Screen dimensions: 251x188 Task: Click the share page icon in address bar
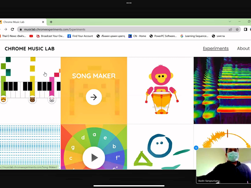tap(230, 29)
